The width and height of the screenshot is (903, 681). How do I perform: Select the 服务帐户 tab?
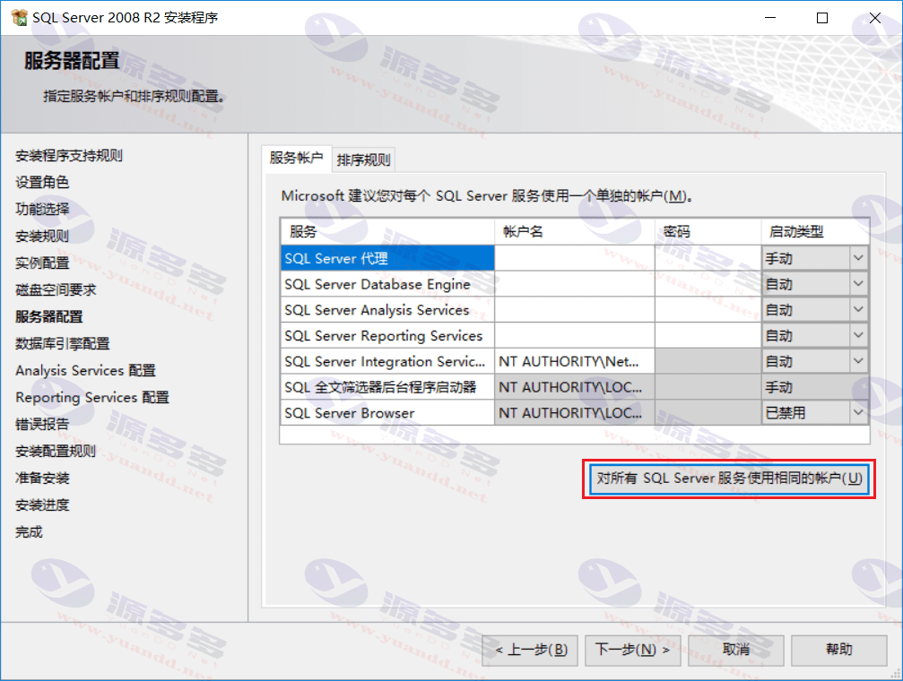[x=296, y=158]
